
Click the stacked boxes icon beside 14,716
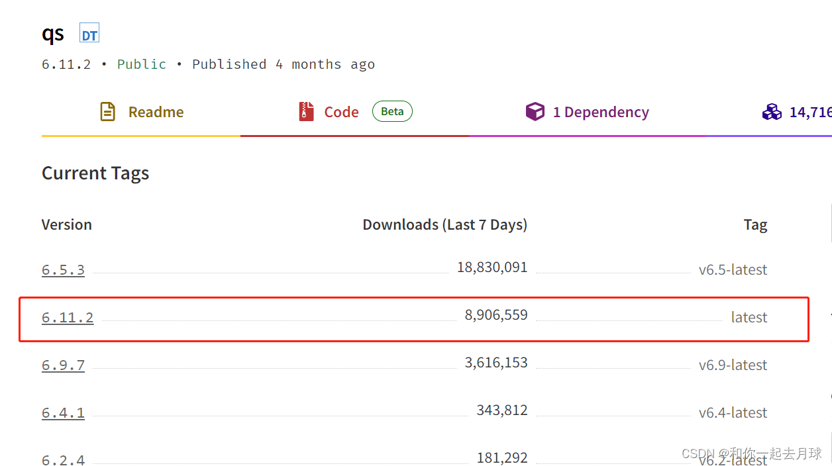tap(772, 111)
